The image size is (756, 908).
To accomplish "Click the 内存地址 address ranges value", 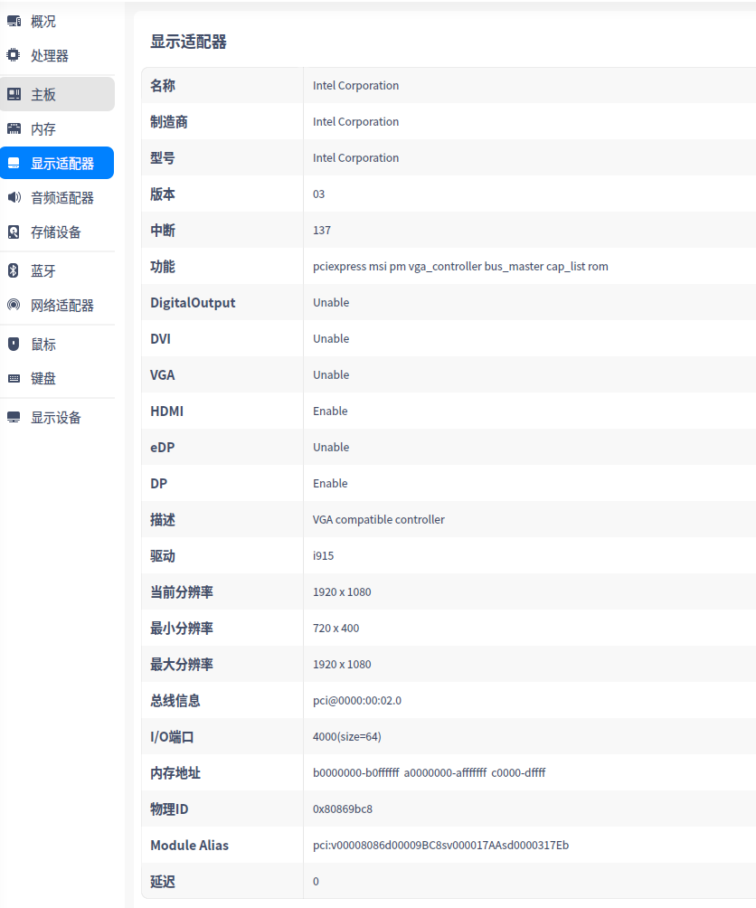I will click(429, 773).
